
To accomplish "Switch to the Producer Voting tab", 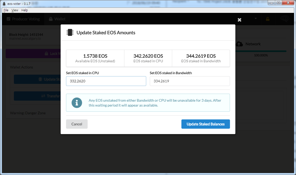I will [x=23, y=19].
